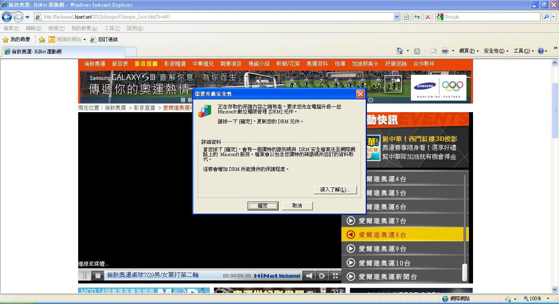Image resolution: width=559 pixels, height=304 pixels.
Task: Click the 確定 button in DRM dialog
Action: (x=263, y=206)
